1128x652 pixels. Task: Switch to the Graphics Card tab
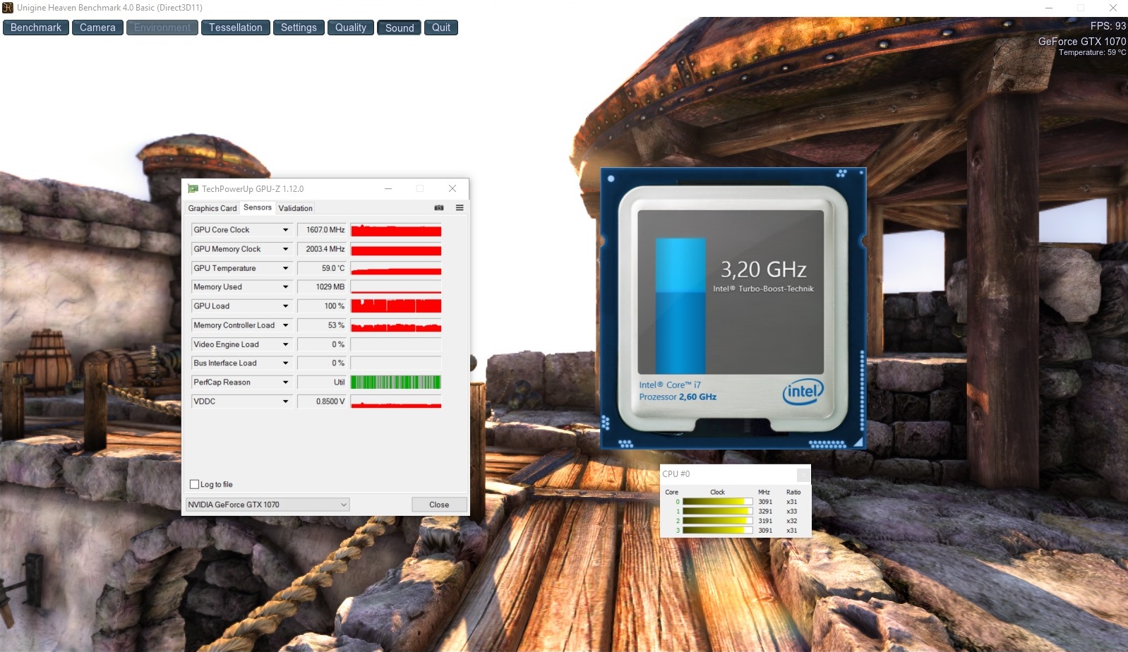(212, 208)
